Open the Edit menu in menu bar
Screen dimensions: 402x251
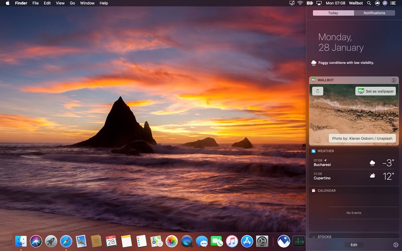[47, 3]
